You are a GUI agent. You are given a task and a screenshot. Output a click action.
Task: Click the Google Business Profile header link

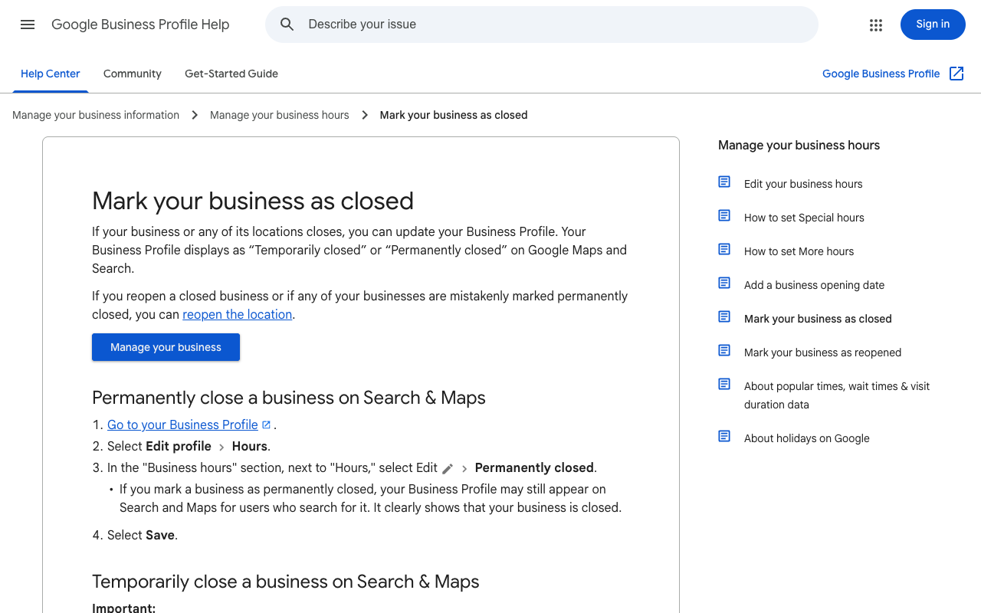click(x=881, y=74)
